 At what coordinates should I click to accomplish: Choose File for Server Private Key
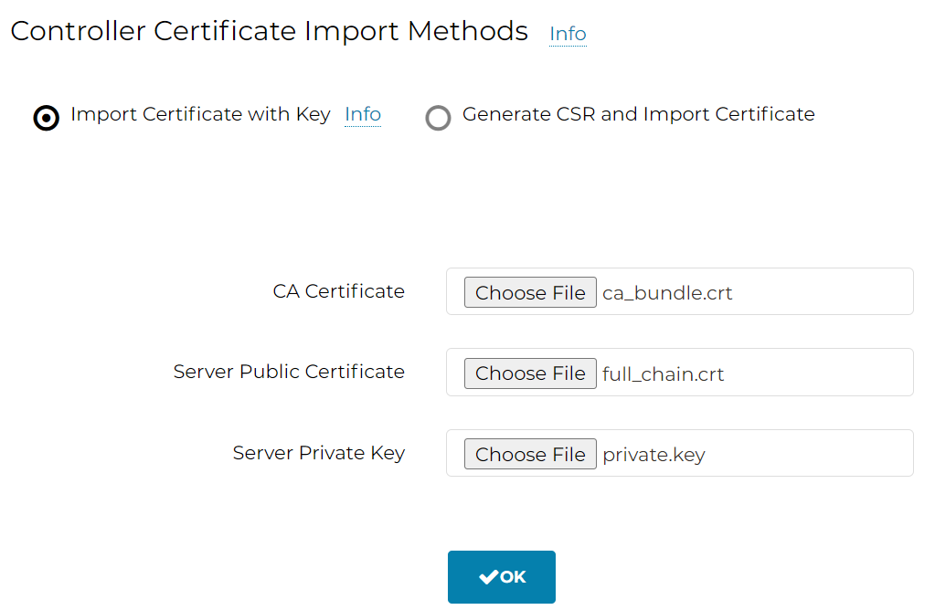[x=530, y=454]
